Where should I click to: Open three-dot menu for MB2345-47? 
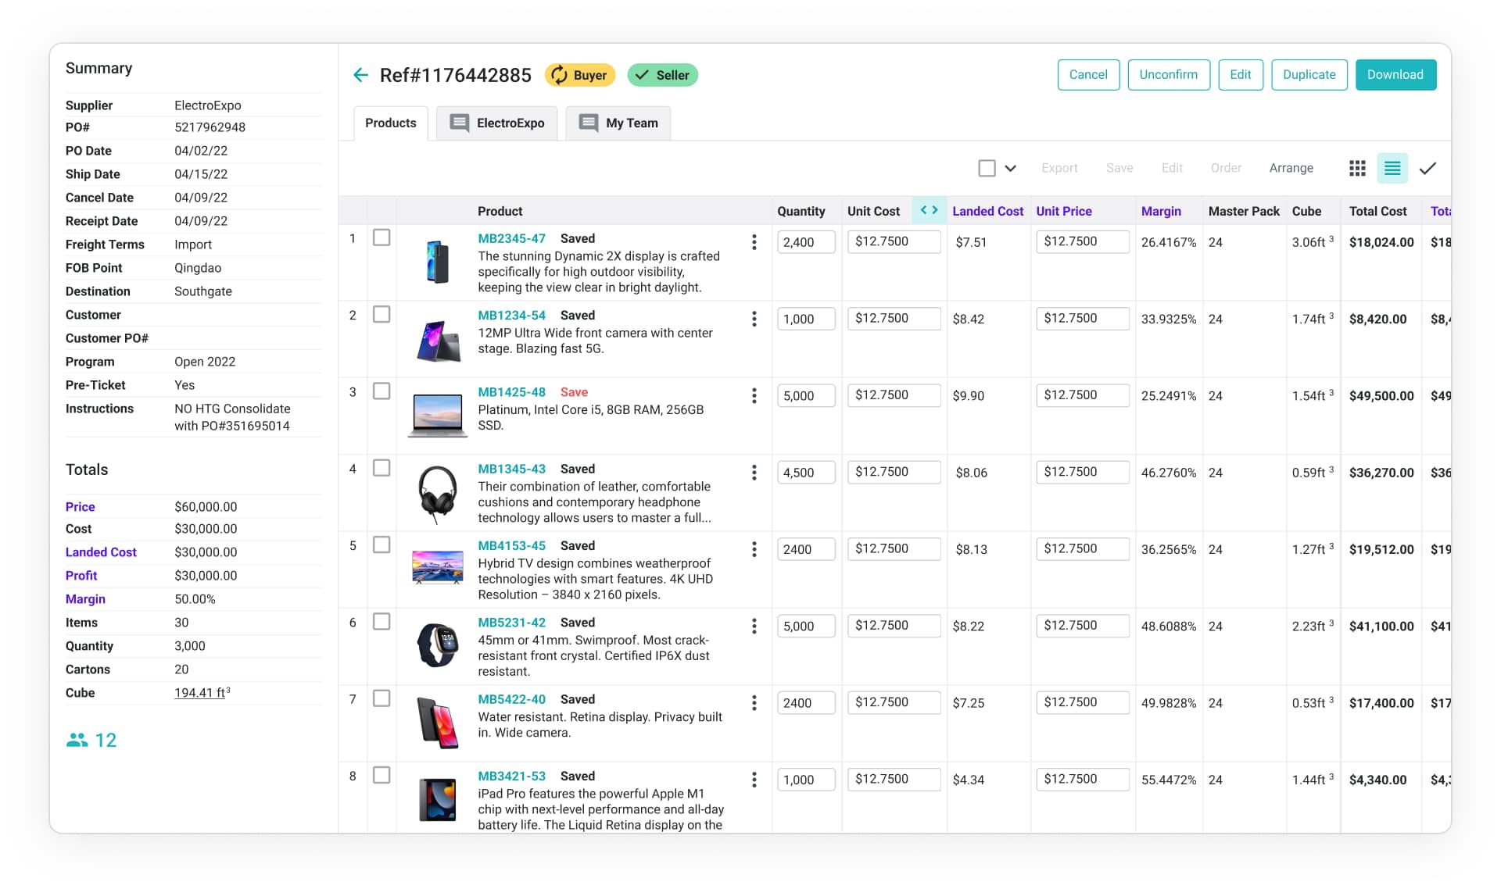pyautogui.click(x=754, y=242)
